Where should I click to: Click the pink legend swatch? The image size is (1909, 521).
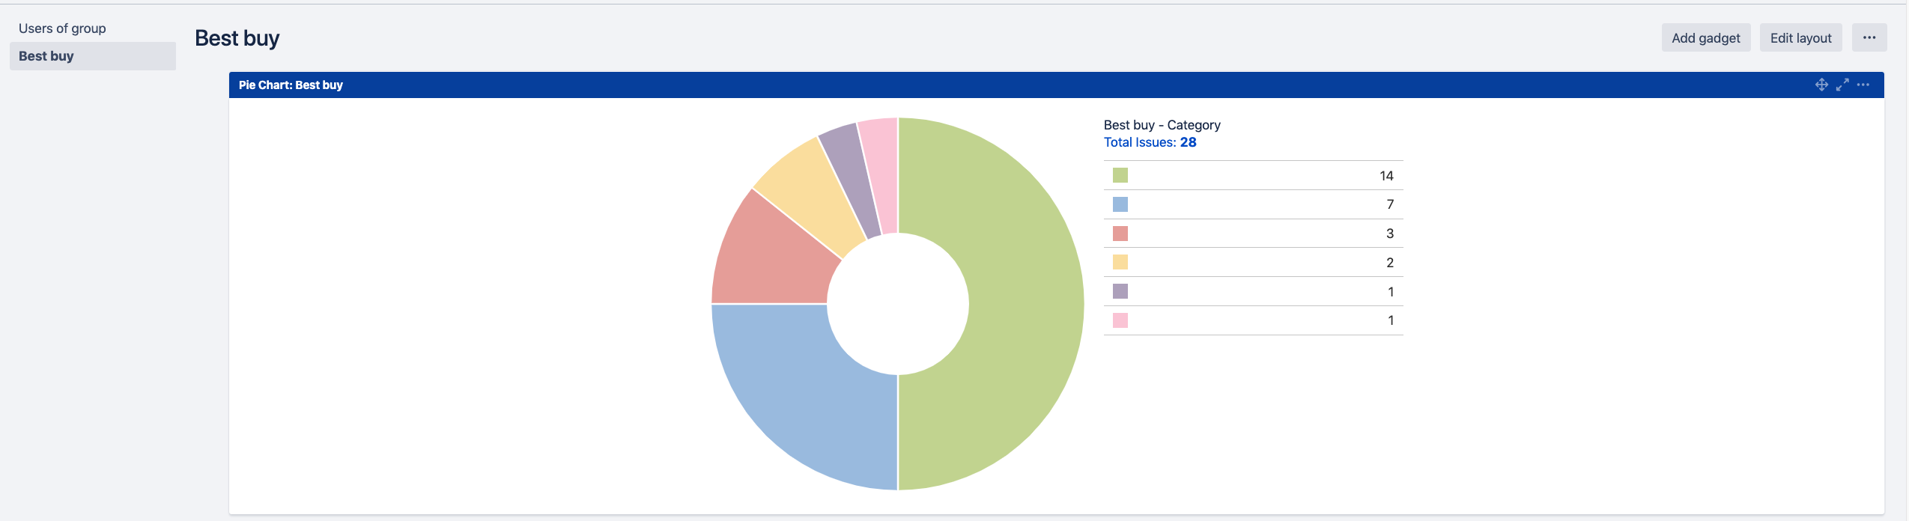click(1120, 320)
